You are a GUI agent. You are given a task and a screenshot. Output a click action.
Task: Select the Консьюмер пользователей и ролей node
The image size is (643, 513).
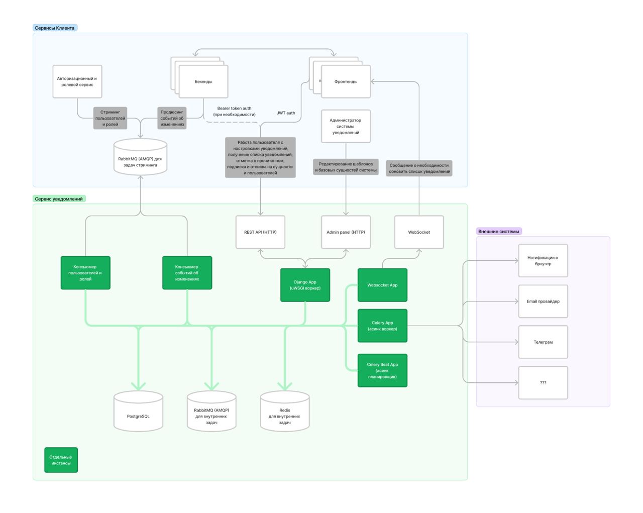coord(85,273)
